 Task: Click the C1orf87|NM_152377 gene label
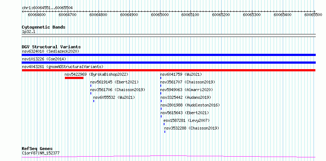[41, 153]
